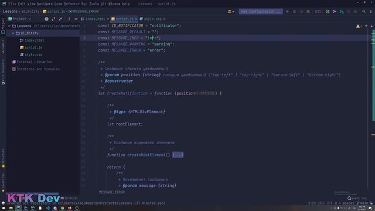The image size is (375, 211).
Task: Open Event Log in status bar
Action: 357,198
